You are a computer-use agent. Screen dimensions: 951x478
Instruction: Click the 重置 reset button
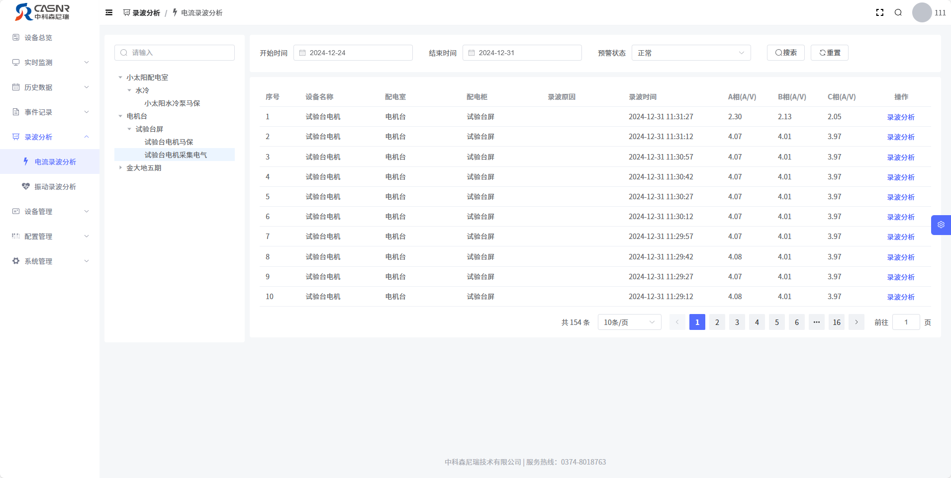tap(830, 53)
